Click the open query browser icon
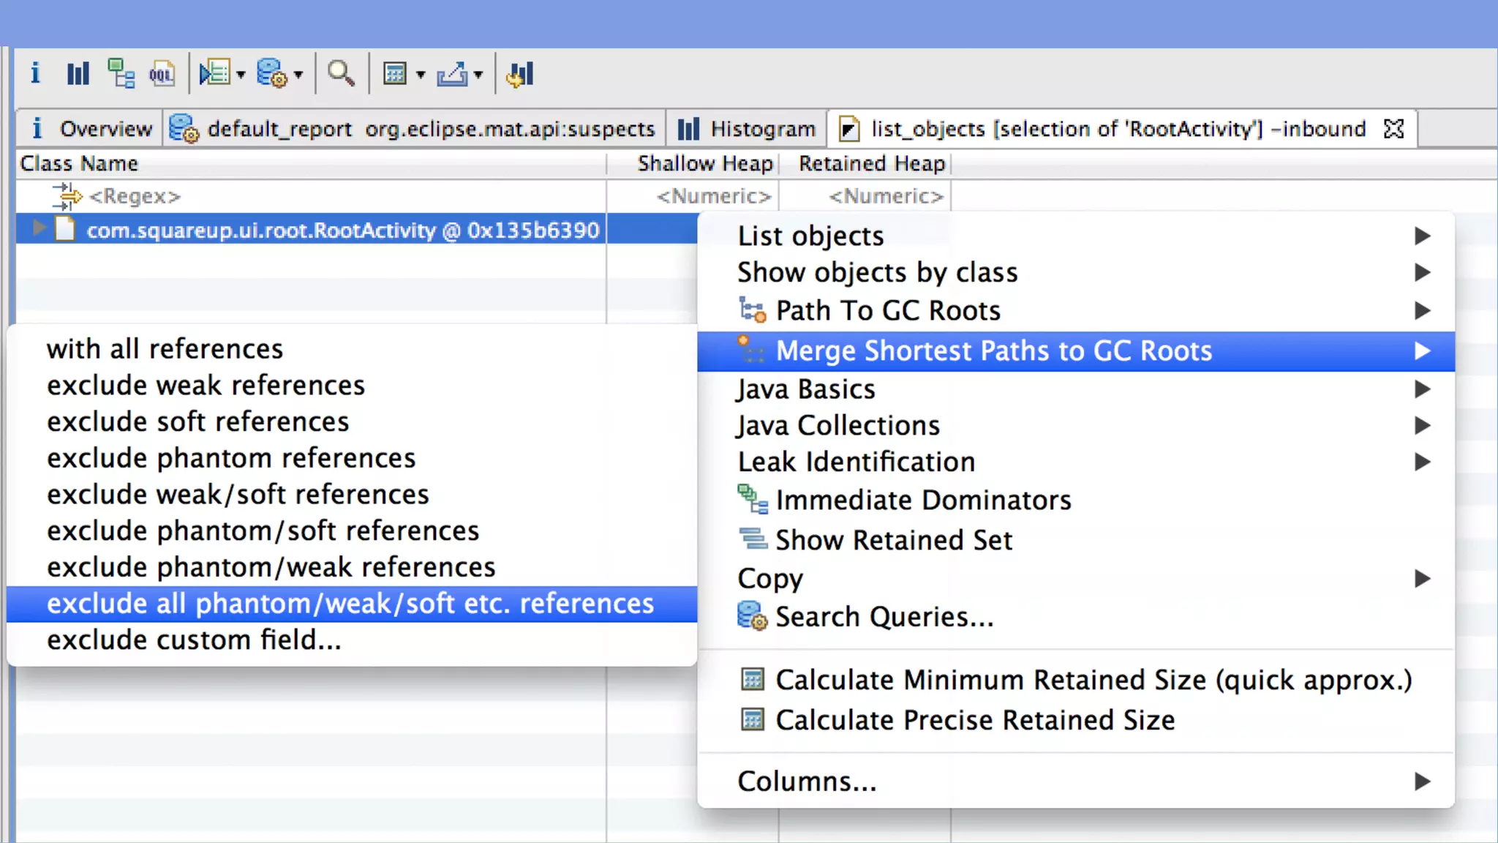This screenshot has width=1498, height=843. 272,74
